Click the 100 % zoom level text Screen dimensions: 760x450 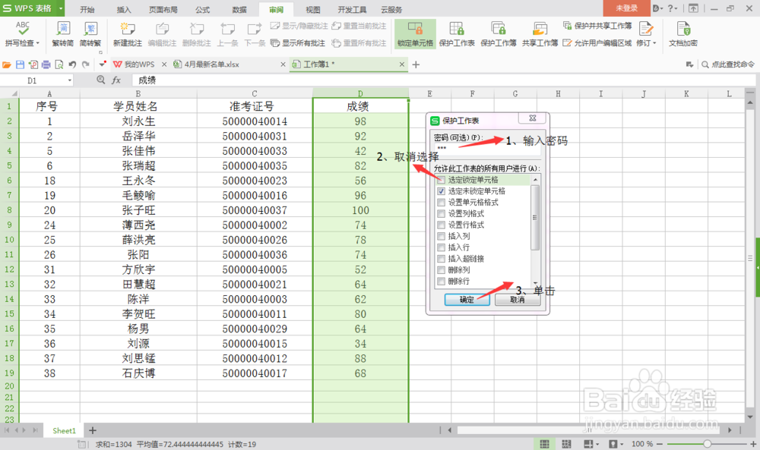642,444
